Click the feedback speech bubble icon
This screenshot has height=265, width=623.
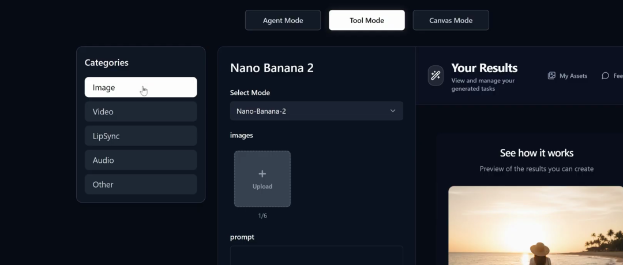(x=605, y=76)
